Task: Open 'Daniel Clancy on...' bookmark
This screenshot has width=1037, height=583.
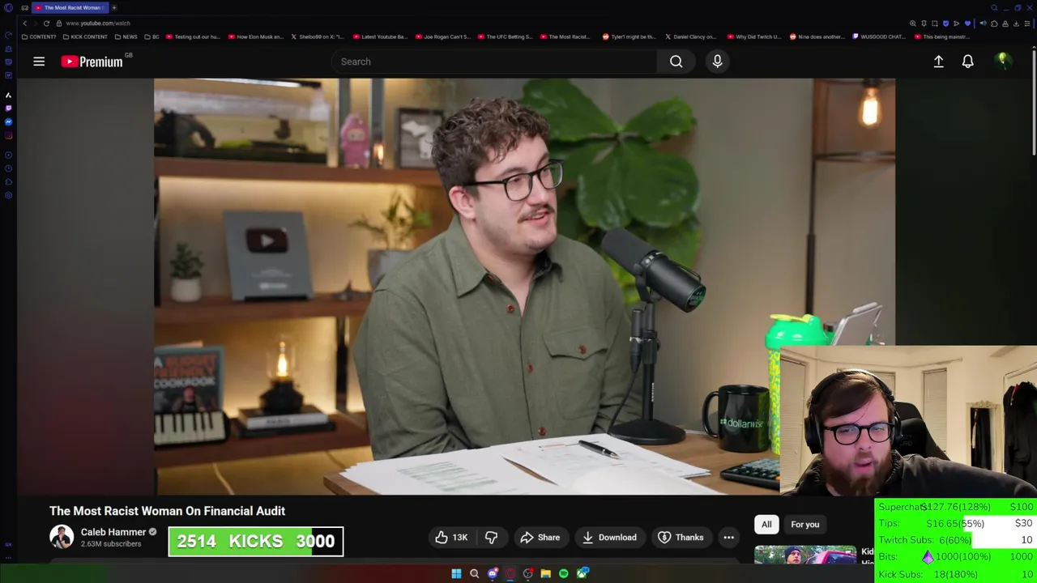Action: click(691, 36)
